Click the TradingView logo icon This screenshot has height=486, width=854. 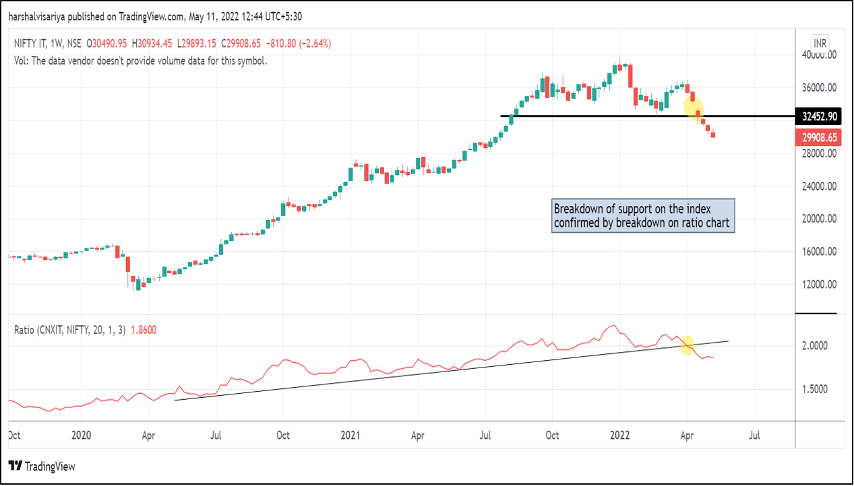(15, 466)
